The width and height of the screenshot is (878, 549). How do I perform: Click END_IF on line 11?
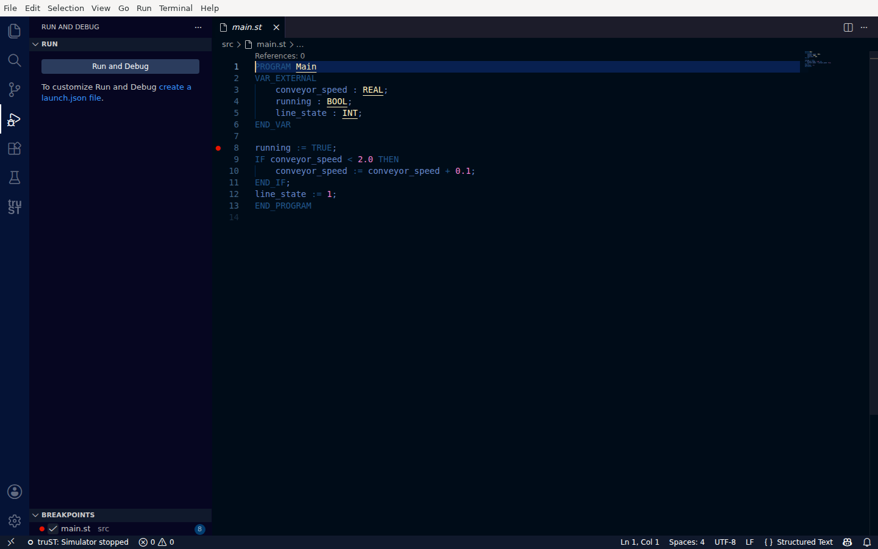pyautogui.click(x=270, y=182)
